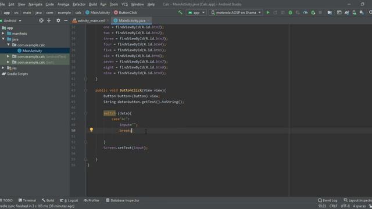
Task: Close the activity_main.xml tab
Action: 108,21
